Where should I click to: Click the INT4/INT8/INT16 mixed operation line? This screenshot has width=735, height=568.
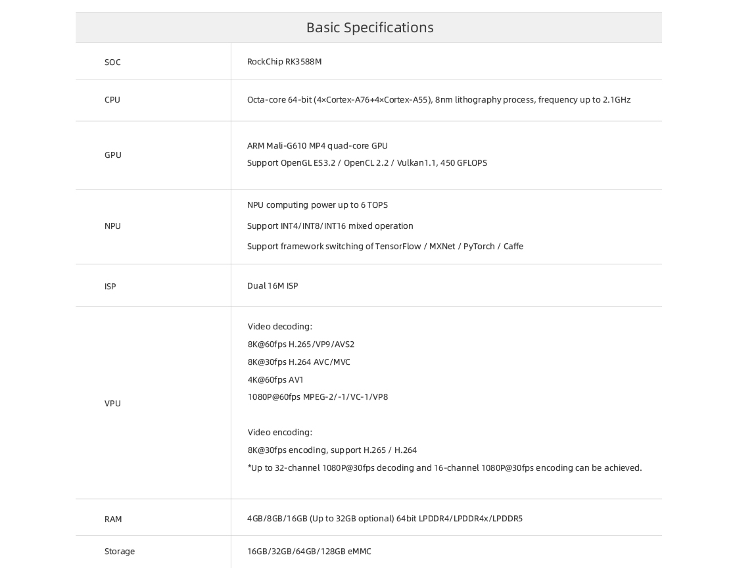330,226
